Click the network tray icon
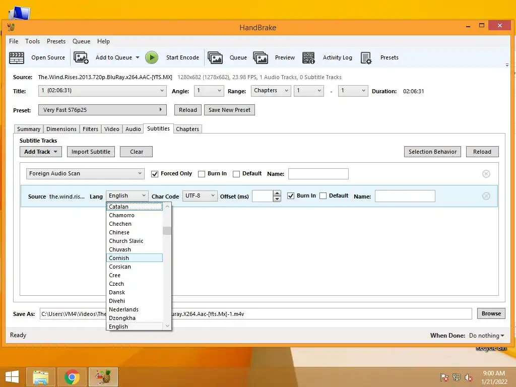This screenshot has width=516, height=387. (x=457, y=377)
